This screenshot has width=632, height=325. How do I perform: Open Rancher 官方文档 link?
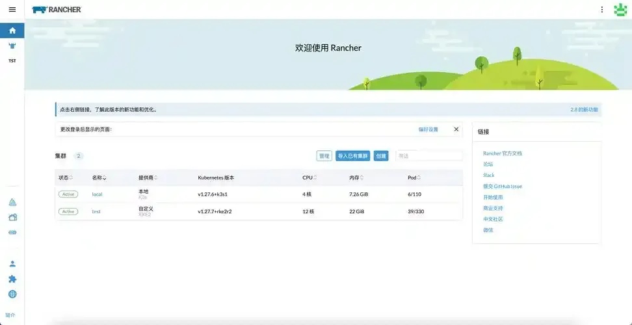(x=502, y=153)
